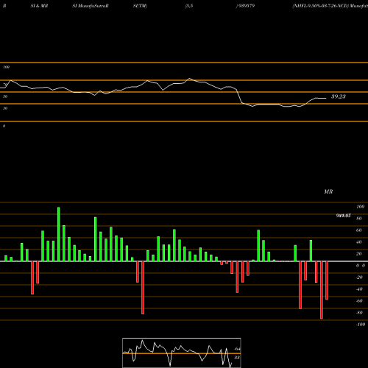The width and height of the screenshot is (368, 368).
Task: Click the 20 label on MR axis
Action: (359, 254)
